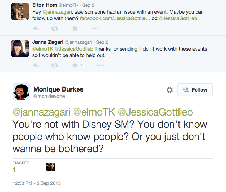Open the @JessicaGottlieb mention in the main tweet
The image size is (226, 192).
click(155, 112)
